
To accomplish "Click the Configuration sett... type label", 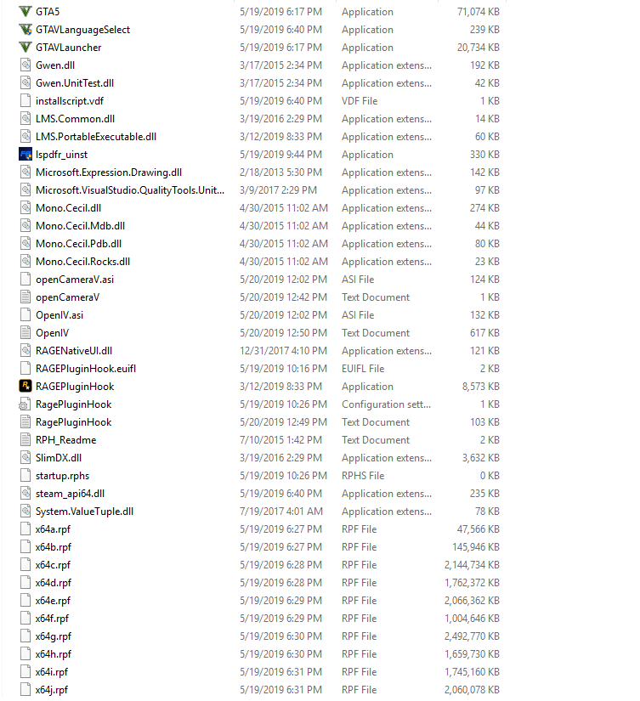I will coord(387,404).
